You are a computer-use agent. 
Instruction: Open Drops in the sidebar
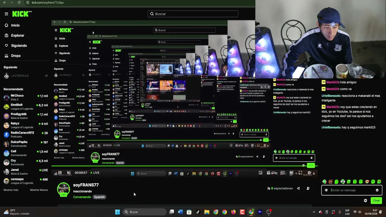pos(13,56)
